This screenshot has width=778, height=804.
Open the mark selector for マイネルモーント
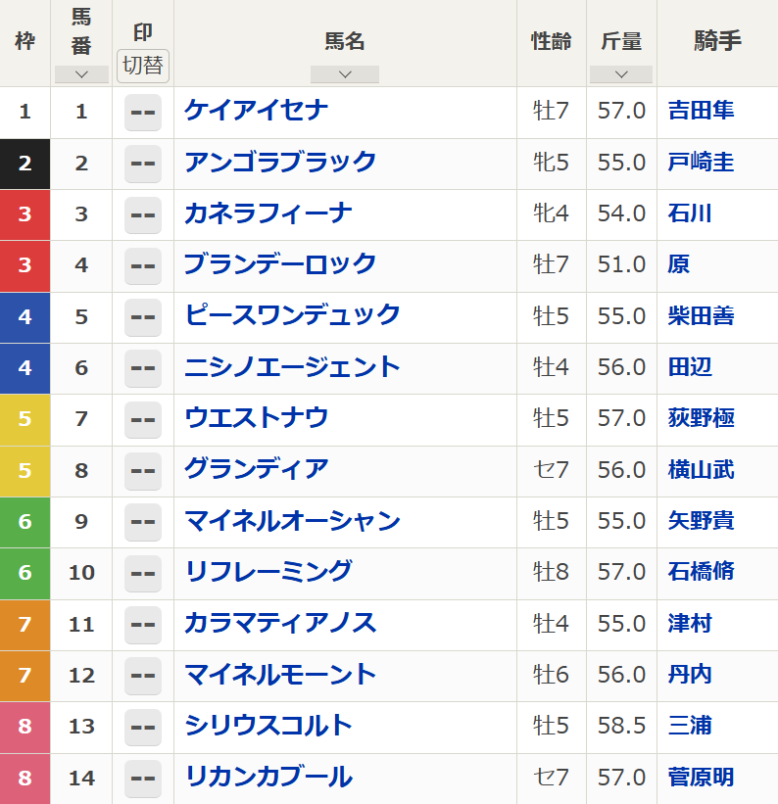[143, 675]
